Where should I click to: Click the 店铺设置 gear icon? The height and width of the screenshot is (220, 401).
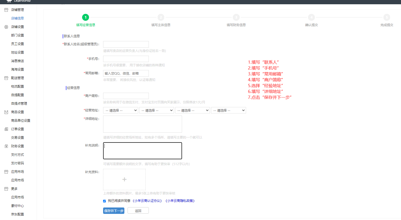click(6, 27)
